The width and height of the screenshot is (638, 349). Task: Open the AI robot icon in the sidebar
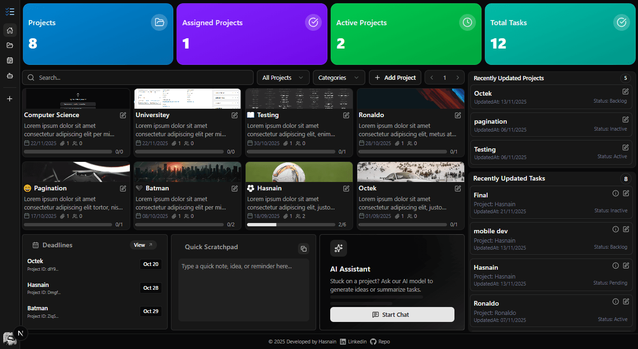(10, 75)
